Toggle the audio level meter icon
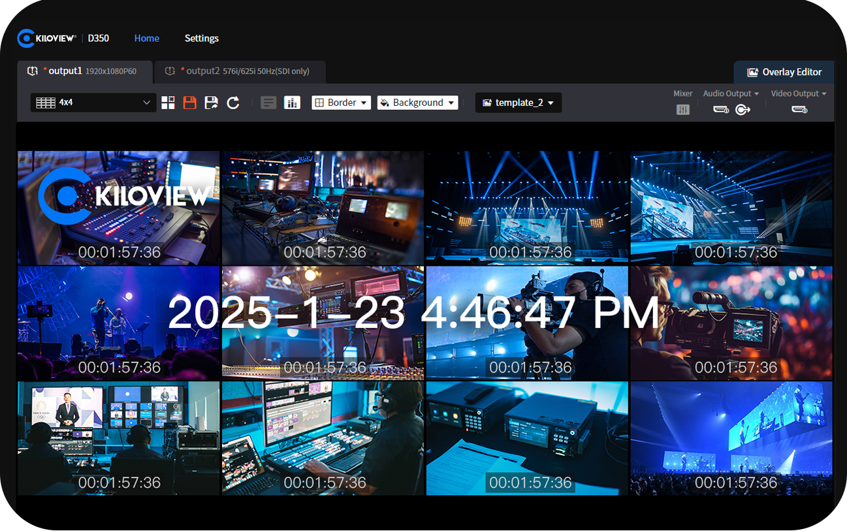The width and height of the screenshot is (847, 531). coord(292,103)
